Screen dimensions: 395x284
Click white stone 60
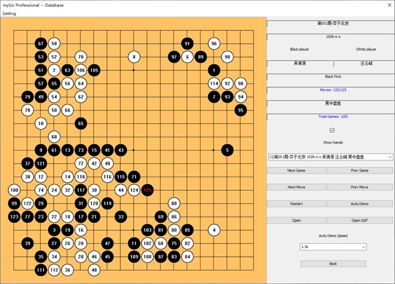(x=54, y=137)
